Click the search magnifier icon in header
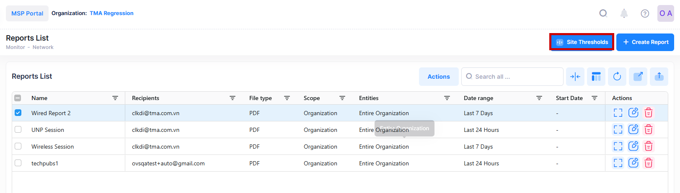680x193 pixels. tap(603, 13)
